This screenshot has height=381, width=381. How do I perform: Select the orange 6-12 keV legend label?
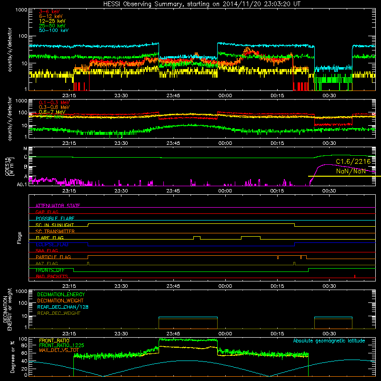point(51,16)
